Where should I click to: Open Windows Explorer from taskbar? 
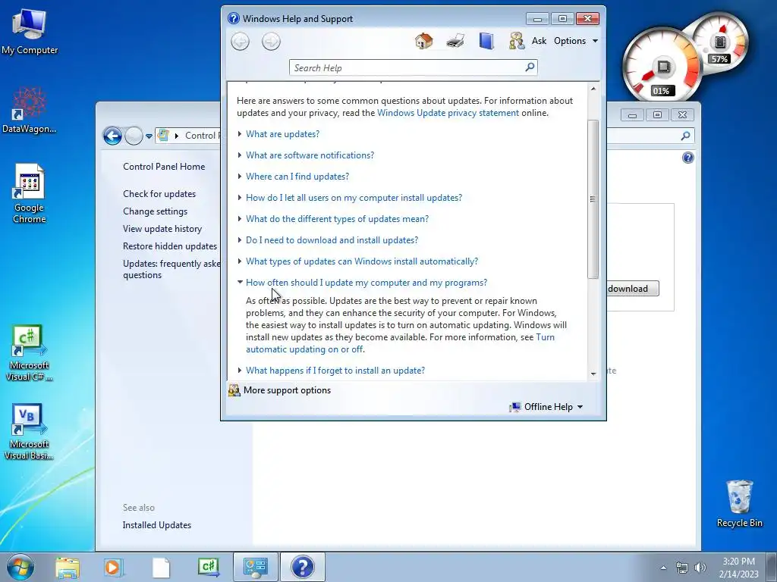point(68,567)
